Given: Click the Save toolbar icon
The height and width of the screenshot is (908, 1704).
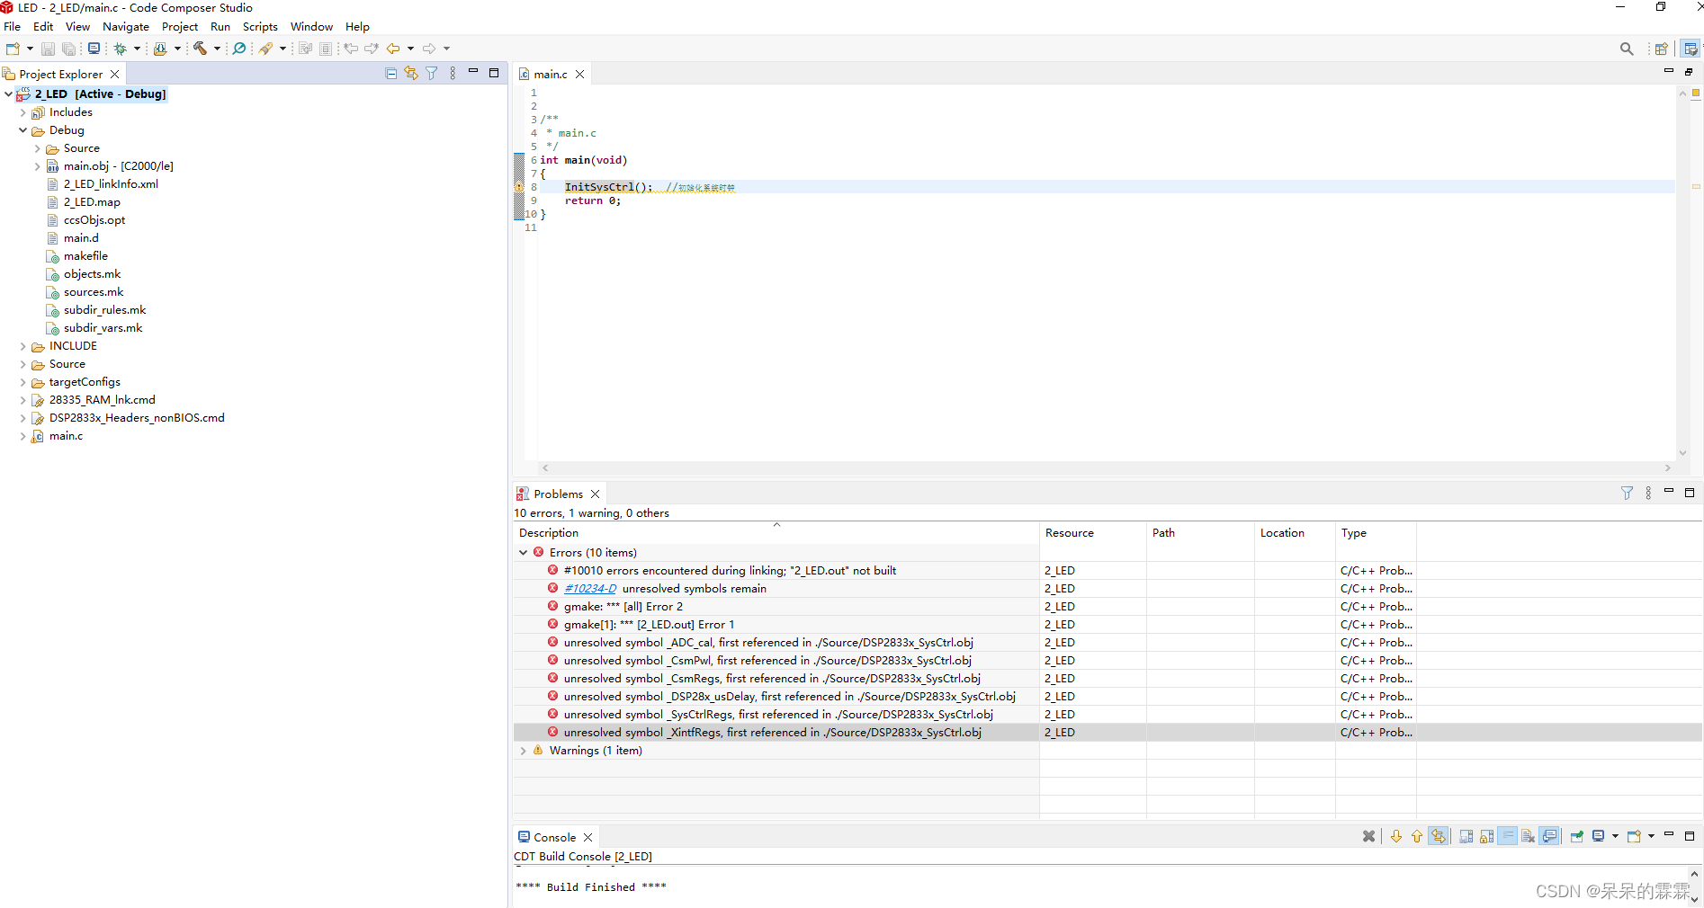Looking at the screenshot, I should pos(49,49).
